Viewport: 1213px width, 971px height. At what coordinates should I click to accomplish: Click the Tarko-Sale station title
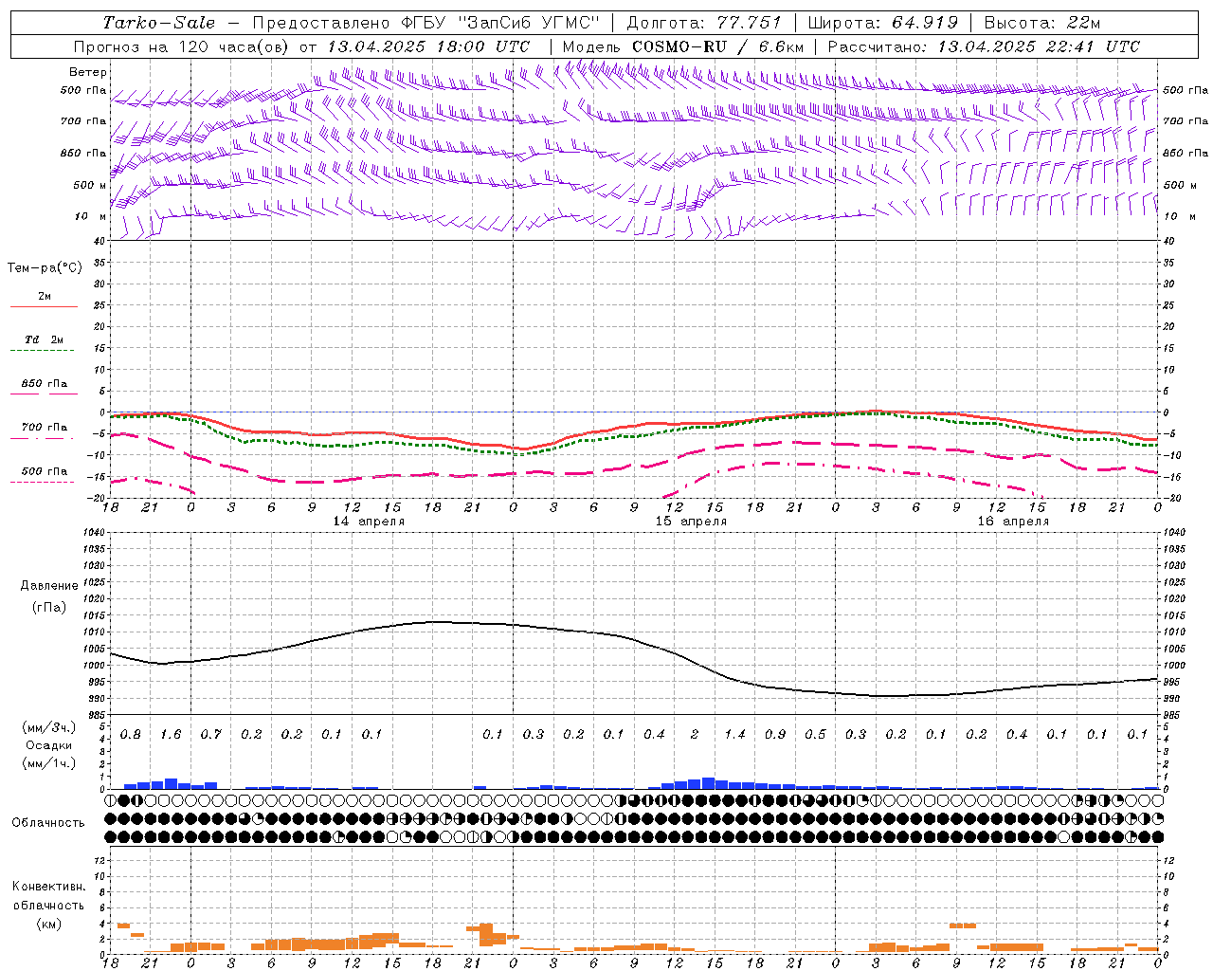tap(159, 23)
